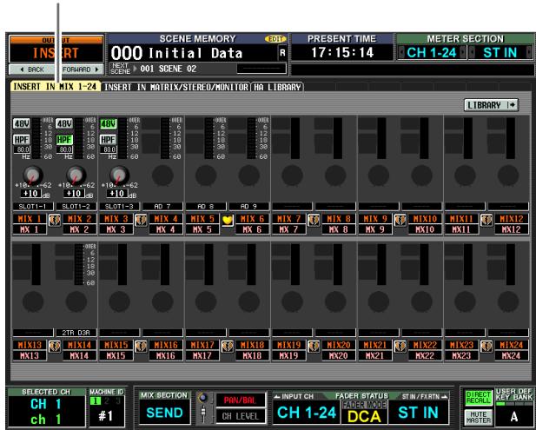Select PAN/BAL mode in Mix Section
The image size is (536, 430).
(241, 400)
